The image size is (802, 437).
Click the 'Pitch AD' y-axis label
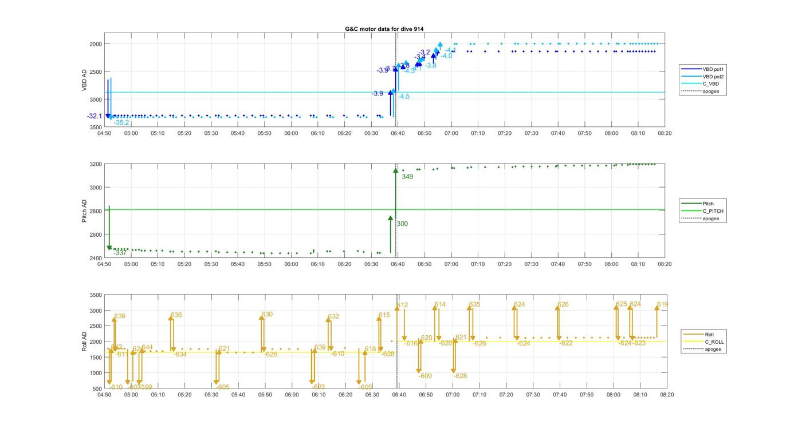85,211
